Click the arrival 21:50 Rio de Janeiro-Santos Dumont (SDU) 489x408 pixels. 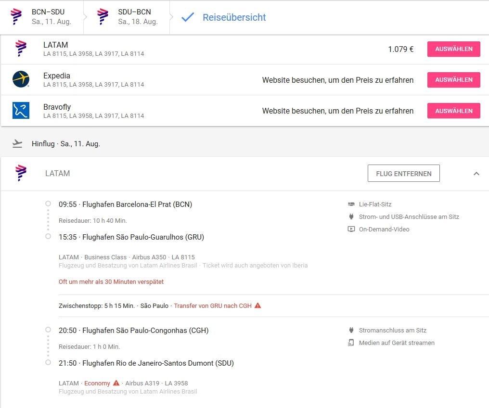[x=146, y=363]
